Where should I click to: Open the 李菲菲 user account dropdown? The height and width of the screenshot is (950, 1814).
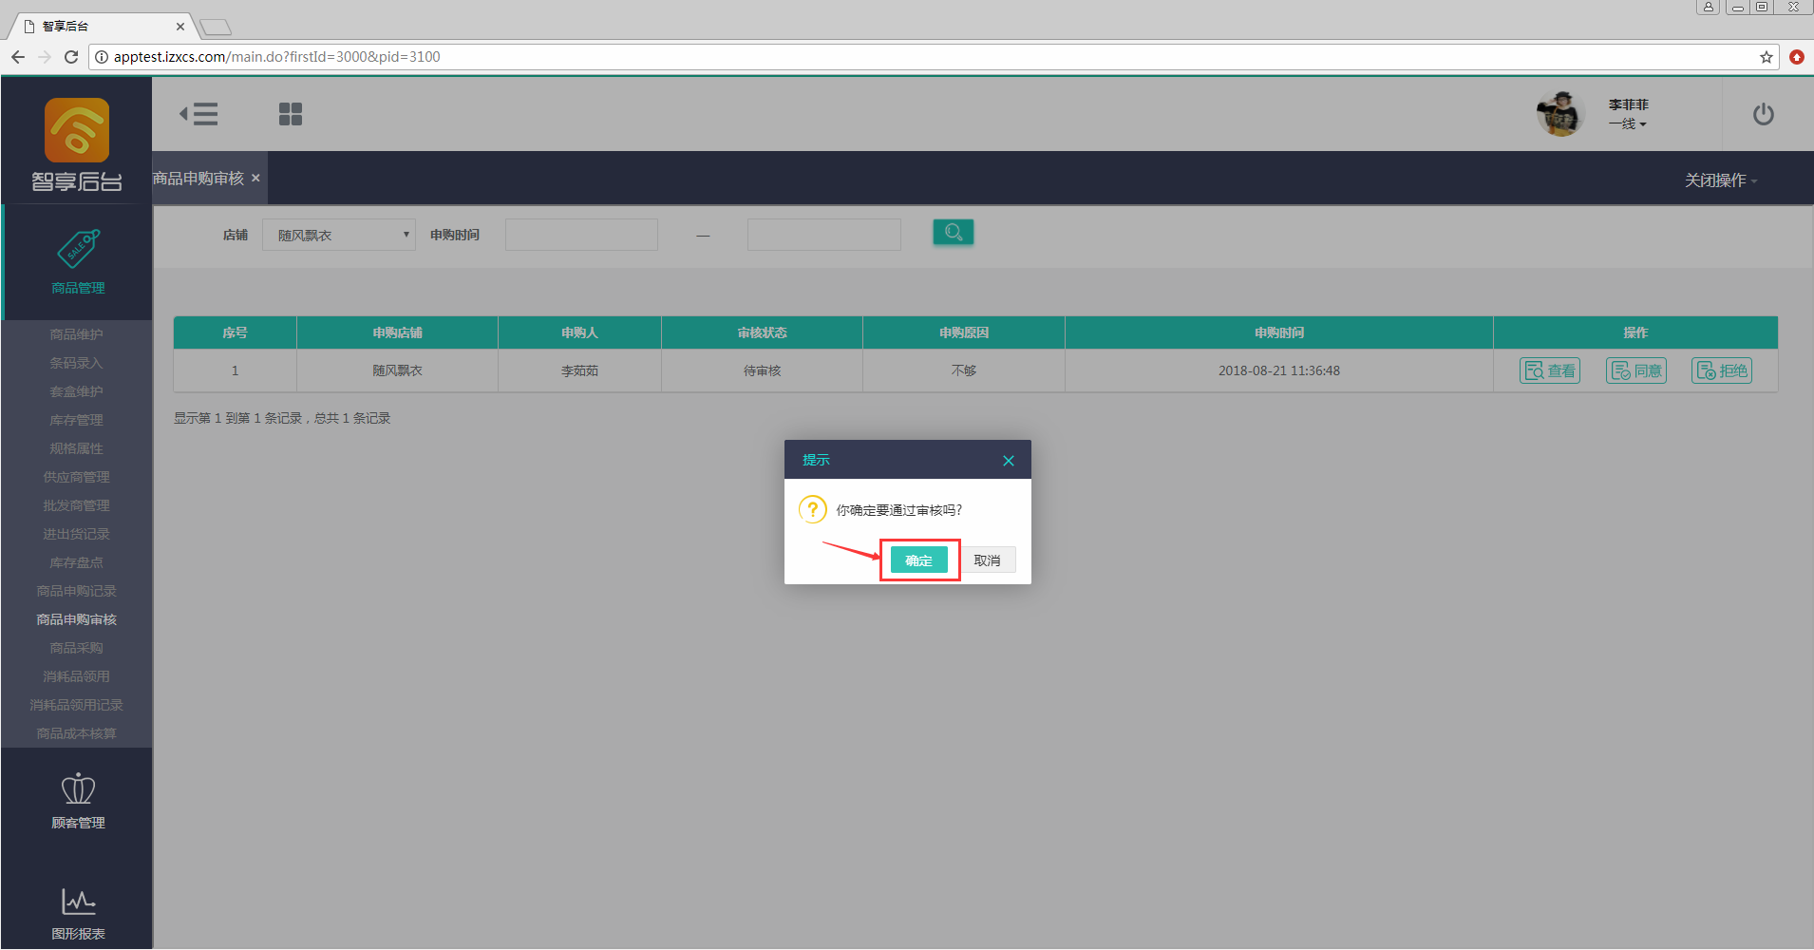[1628, 114]
